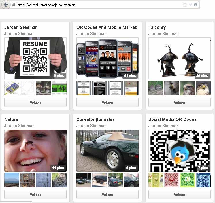Open the smiling girl with insect cover image

pyautogui.click(x=35, y=150)
